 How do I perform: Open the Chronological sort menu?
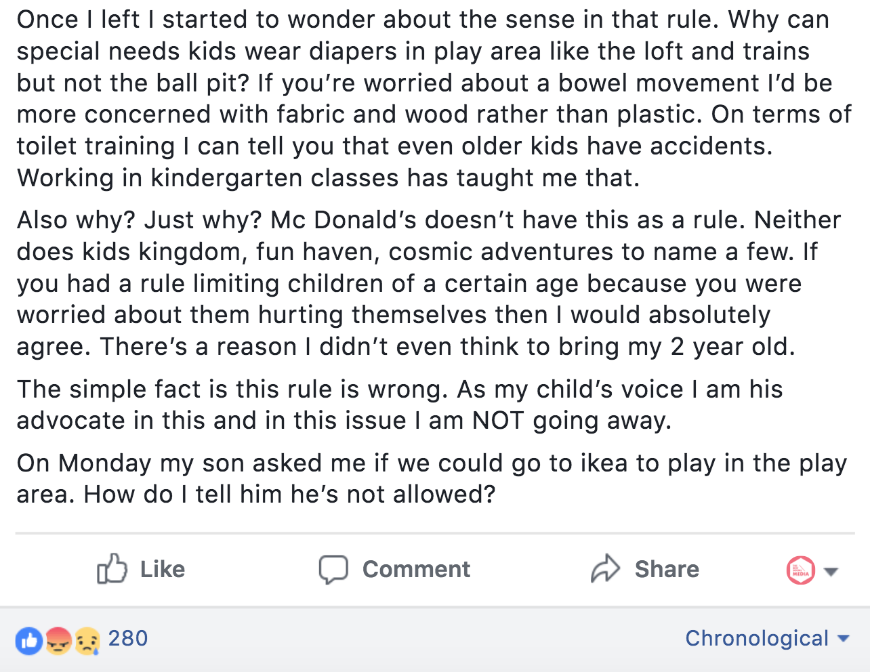(x=757, y=638)
